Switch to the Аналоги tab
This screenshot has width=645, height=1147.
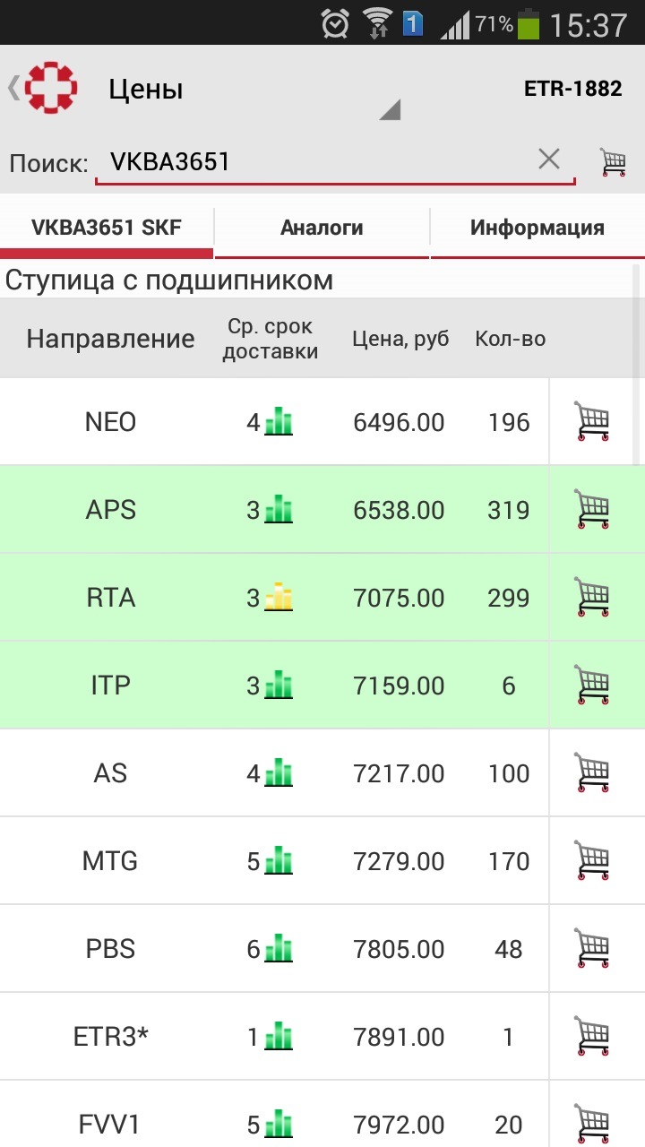tap(321, 227)
